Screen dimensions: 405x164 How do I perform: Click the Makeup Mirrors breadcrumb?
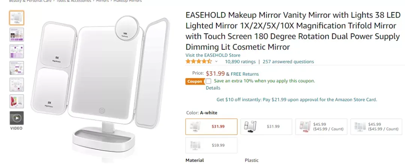127,1
